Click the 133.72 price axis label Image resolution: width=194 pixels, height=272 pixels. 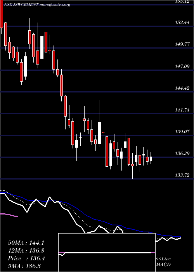pos(182,175)
